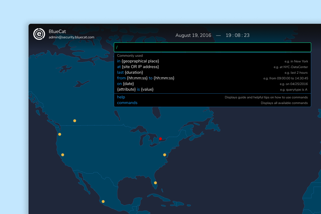This screenshot has height=214, width=321.
Task: Open the commands list entry
Action: coord(213,103)
